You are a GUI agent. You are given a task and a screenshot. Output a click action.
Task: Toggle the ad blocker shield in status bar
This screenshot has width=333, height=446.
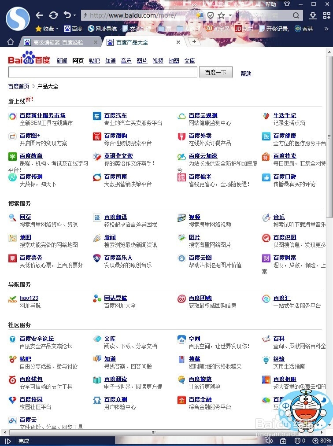click(300, 441)
